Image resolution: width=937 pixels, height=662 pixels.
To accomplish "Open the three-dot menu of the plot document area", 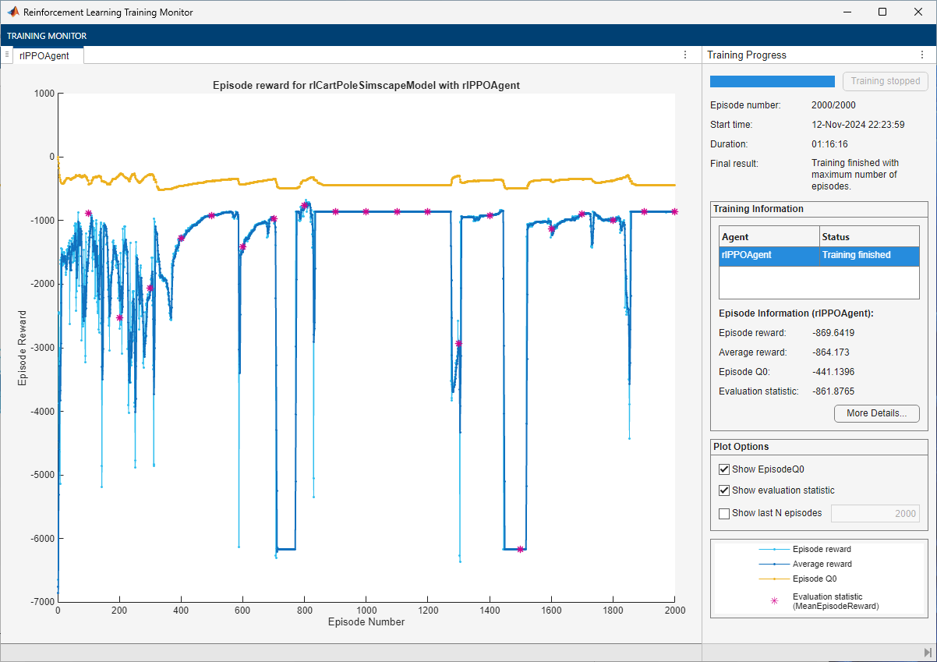I will click(684, 55).
